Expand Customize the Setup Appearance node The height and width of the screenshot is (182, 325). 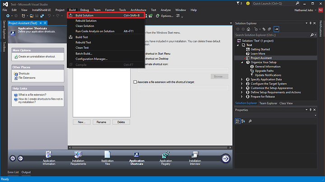(x=241, y=88)
